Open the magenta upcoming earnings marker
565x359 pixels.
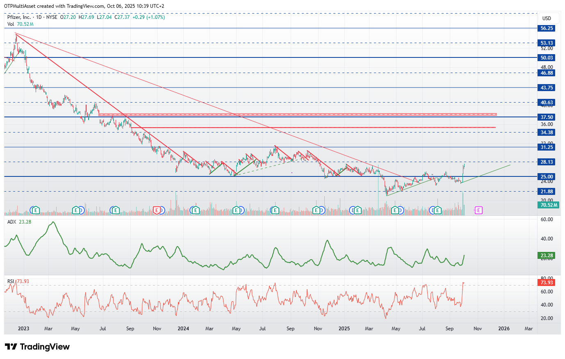(478, 210)
